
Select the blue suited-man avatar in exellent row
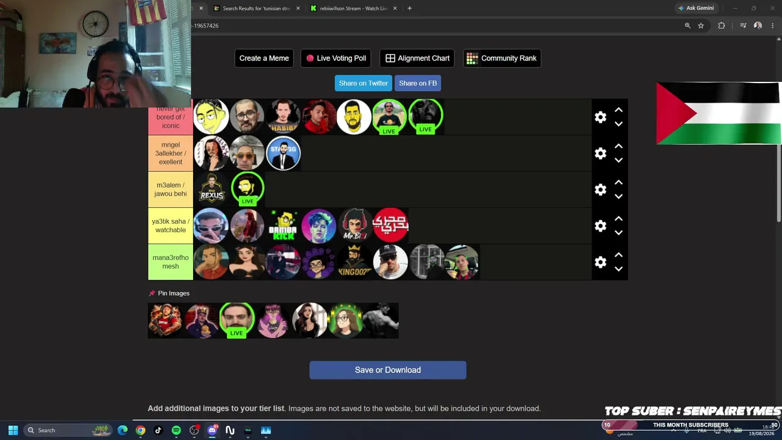(283, 153)
